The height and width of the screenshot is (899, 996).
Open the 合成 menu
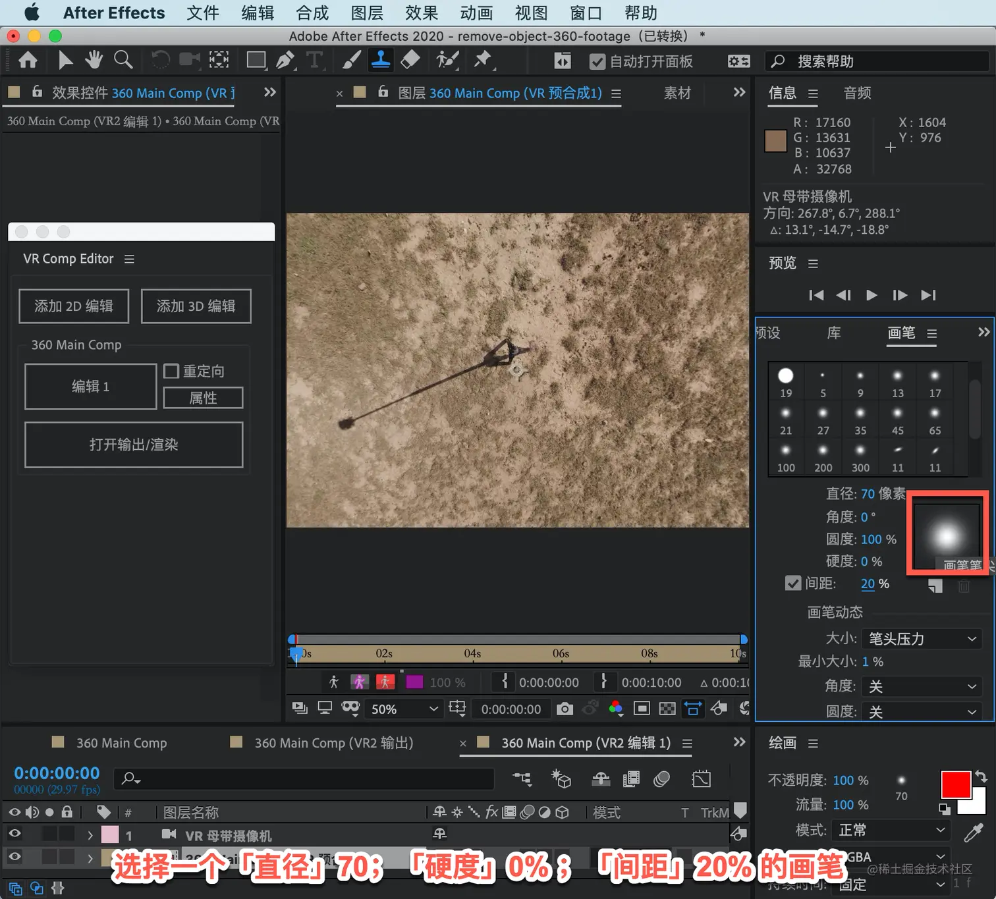coord(312,13)
